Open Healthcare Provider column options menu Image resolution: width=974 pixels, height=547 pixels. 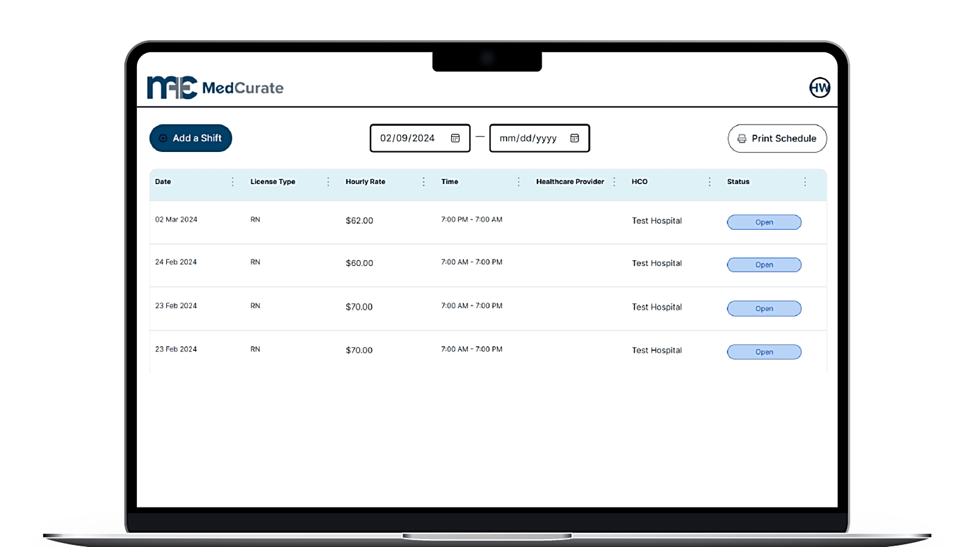point(614,182)
